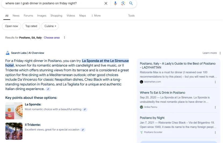The height and width of the screenshot is (143, 223).
Task: Click the Positano Scooter favicon
Action: (x=141, y=132)
